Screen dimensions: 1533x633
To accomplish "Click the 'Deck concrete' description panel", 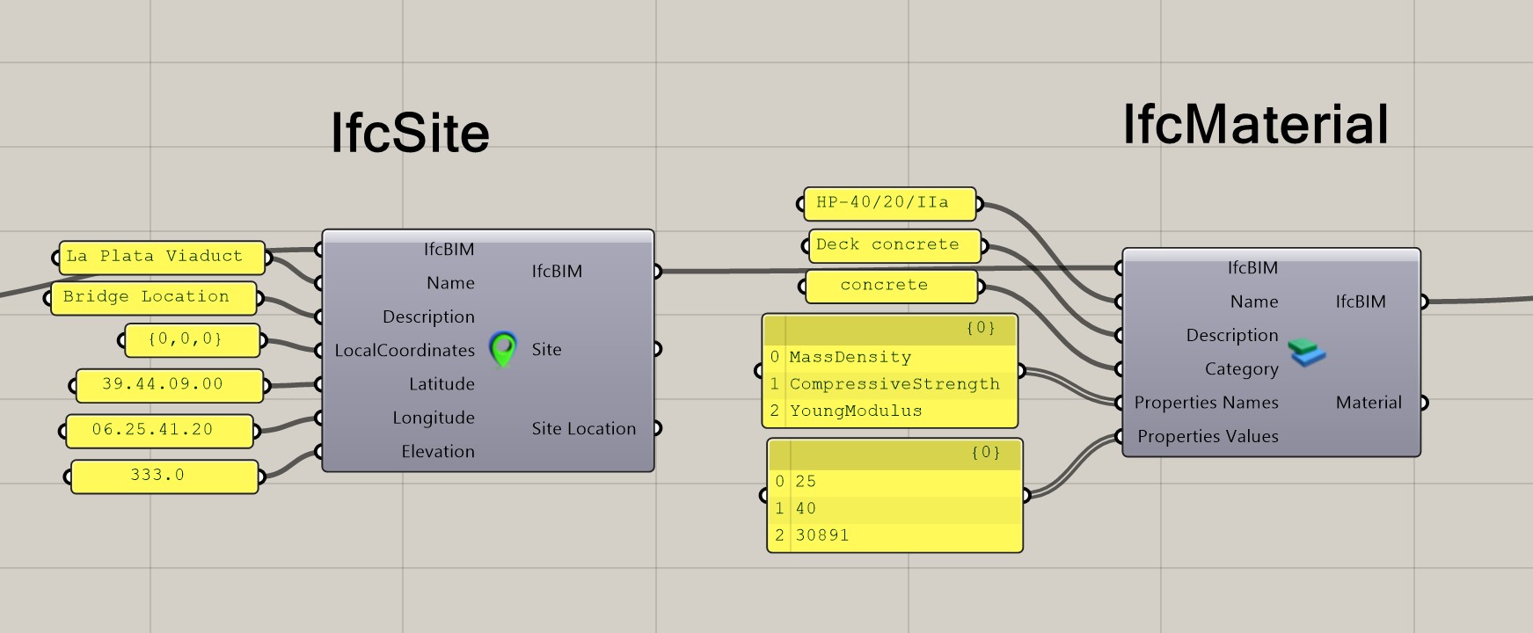I will 894,245.
